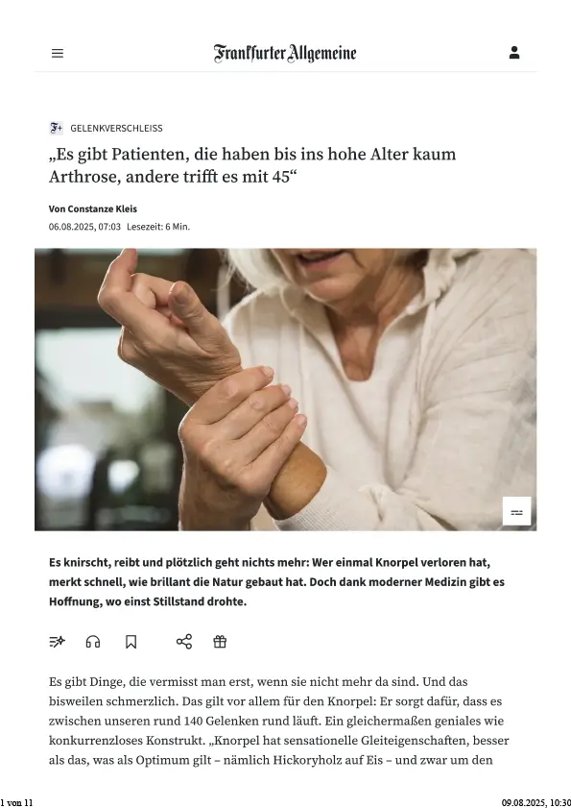Click the print timestamp 09.08.2025, 10:30
Viewport: 571px width, 808px height.
536,803
